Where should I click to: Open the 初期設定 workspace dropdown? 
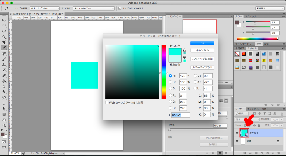[x=270, y=8]
